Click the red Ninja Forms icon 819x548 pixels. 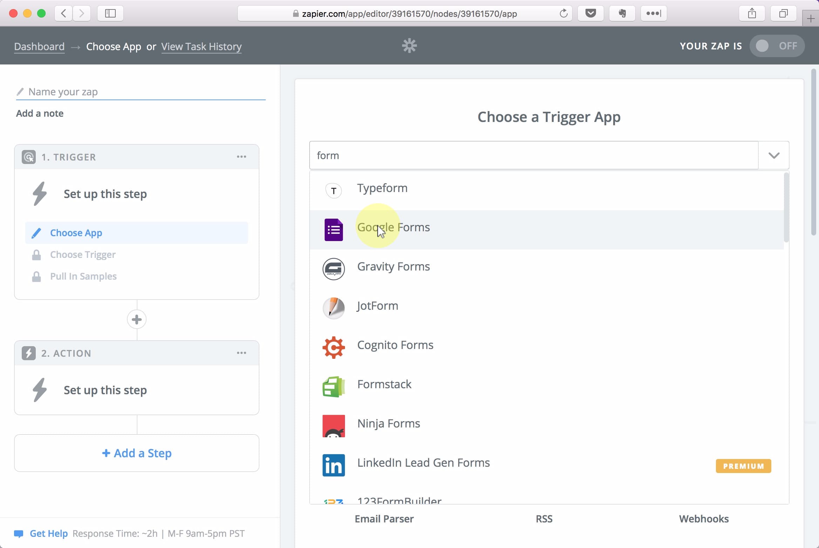pos(333,426)
